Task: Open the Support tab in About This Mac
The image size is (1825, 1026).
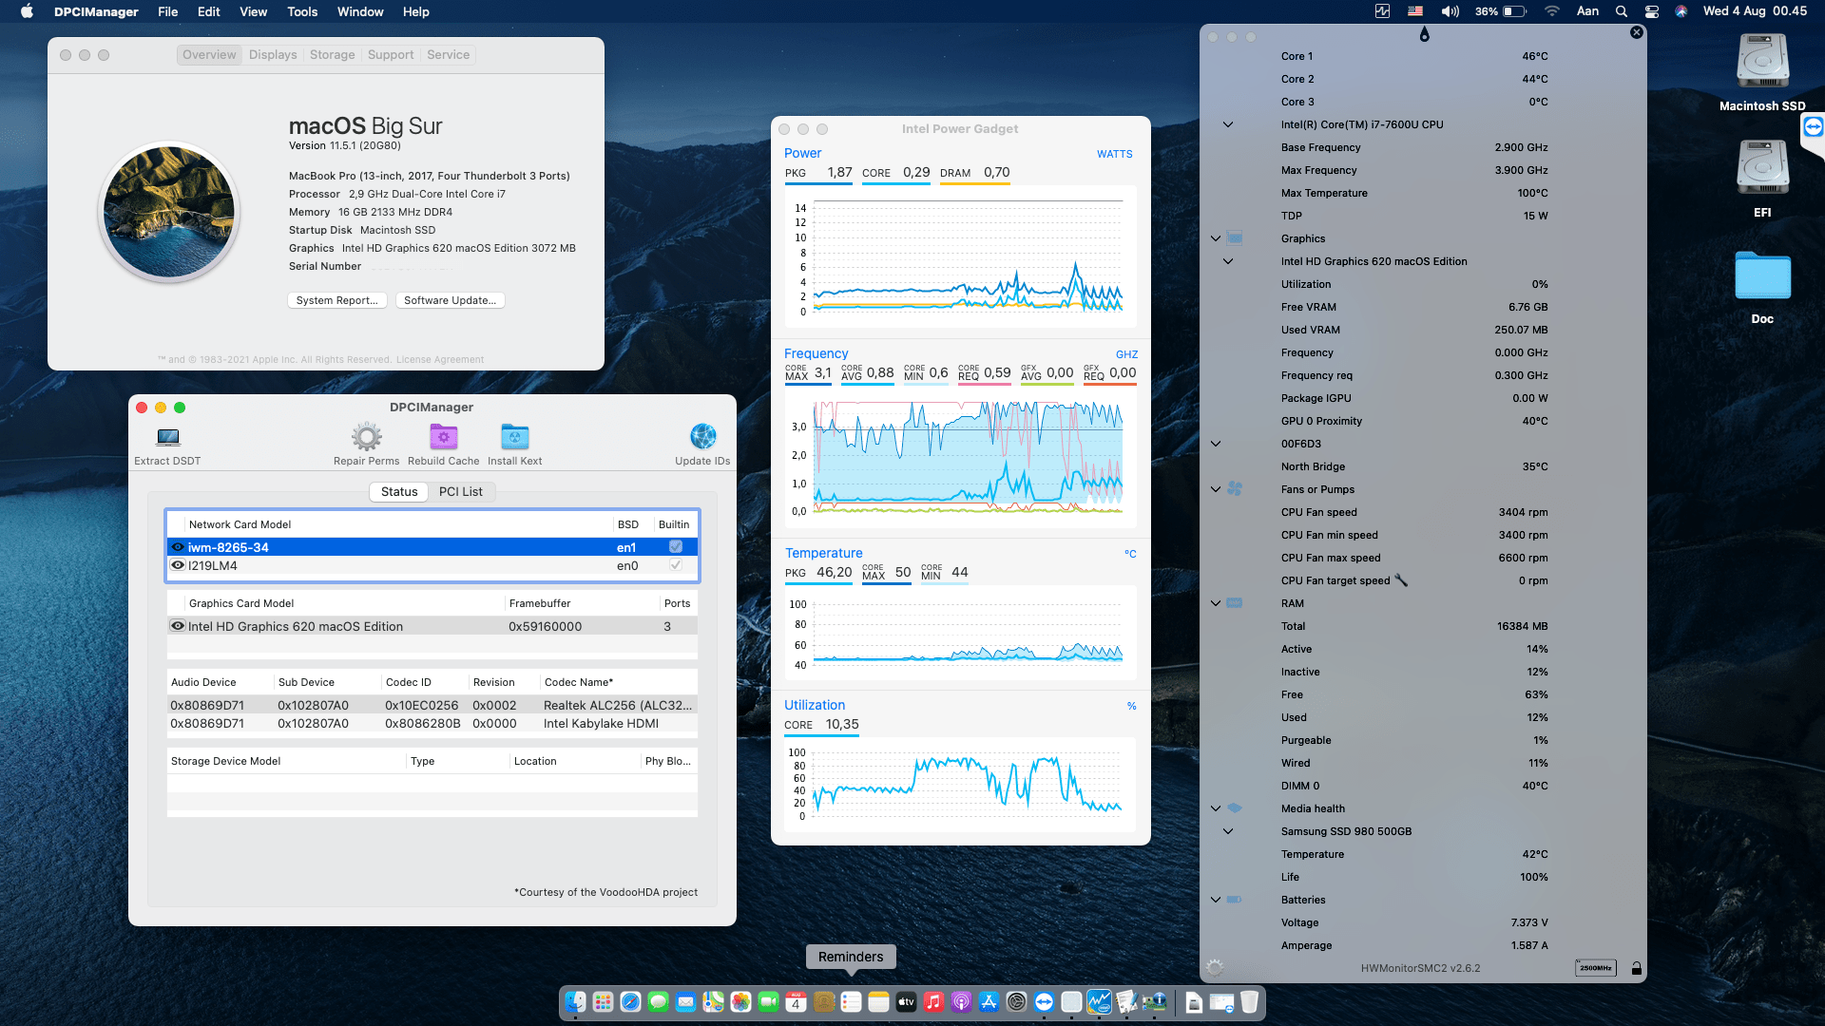Action: pyautogui.click(x=391, y=55)
